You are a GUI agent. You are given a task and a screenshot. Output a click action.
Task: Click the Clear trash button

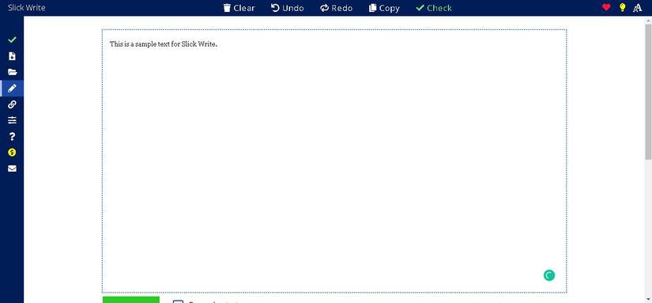point(239,8)
